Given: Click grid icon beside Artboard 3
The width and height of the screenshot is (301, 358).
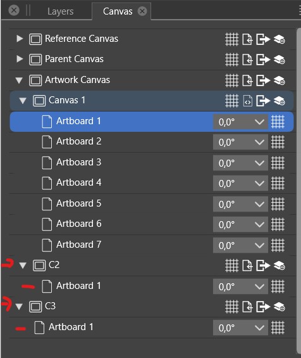Looking at the screenshot, I should pyautogui.click(x=278, y=163).
